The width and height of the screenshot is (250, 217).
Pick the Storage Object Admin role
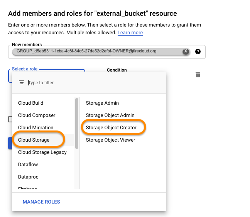tap(110, 115)
